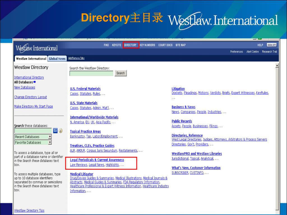Open Treatises, CLEs, Practice Guides
Viewport: 287px width, 215px height.
click(x=92, y=146)
